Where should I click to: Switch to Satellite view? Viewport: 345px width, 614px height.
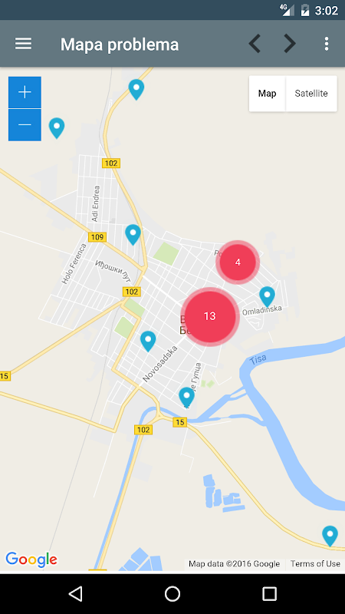pos(311,94)
